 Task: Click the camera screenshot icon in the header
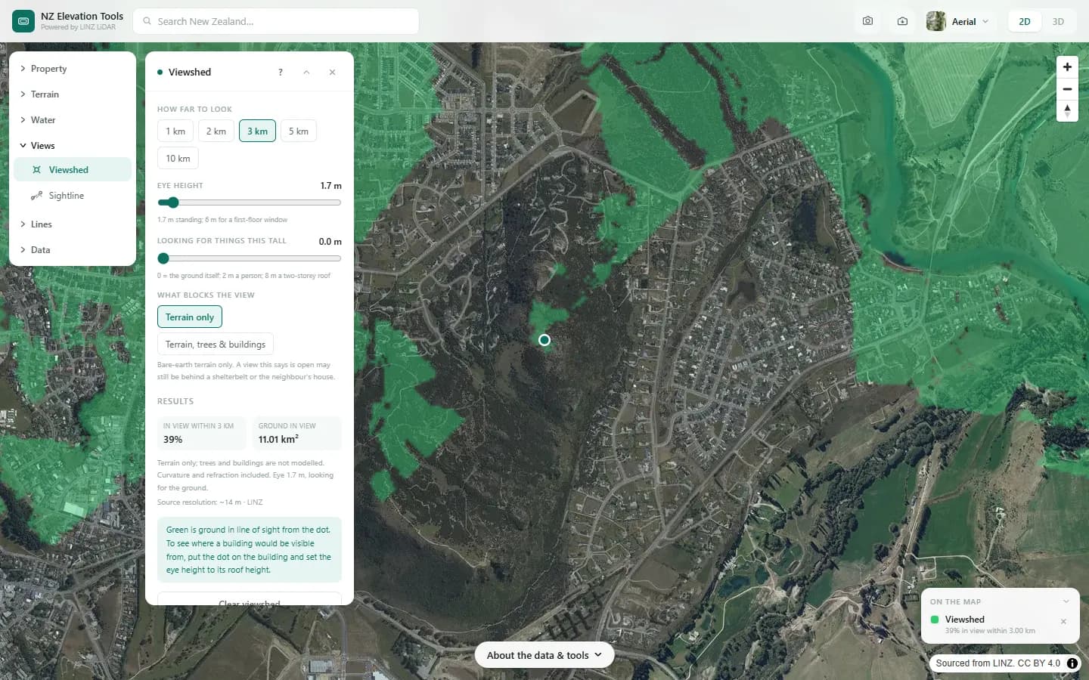(x=867, y=21)
